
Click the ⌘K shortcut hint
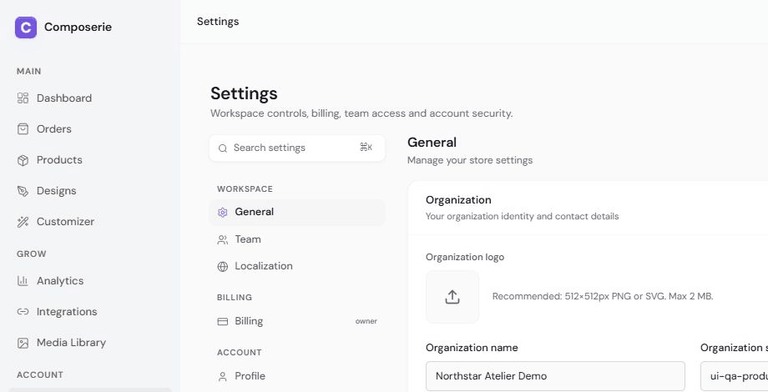pos(366,148)
